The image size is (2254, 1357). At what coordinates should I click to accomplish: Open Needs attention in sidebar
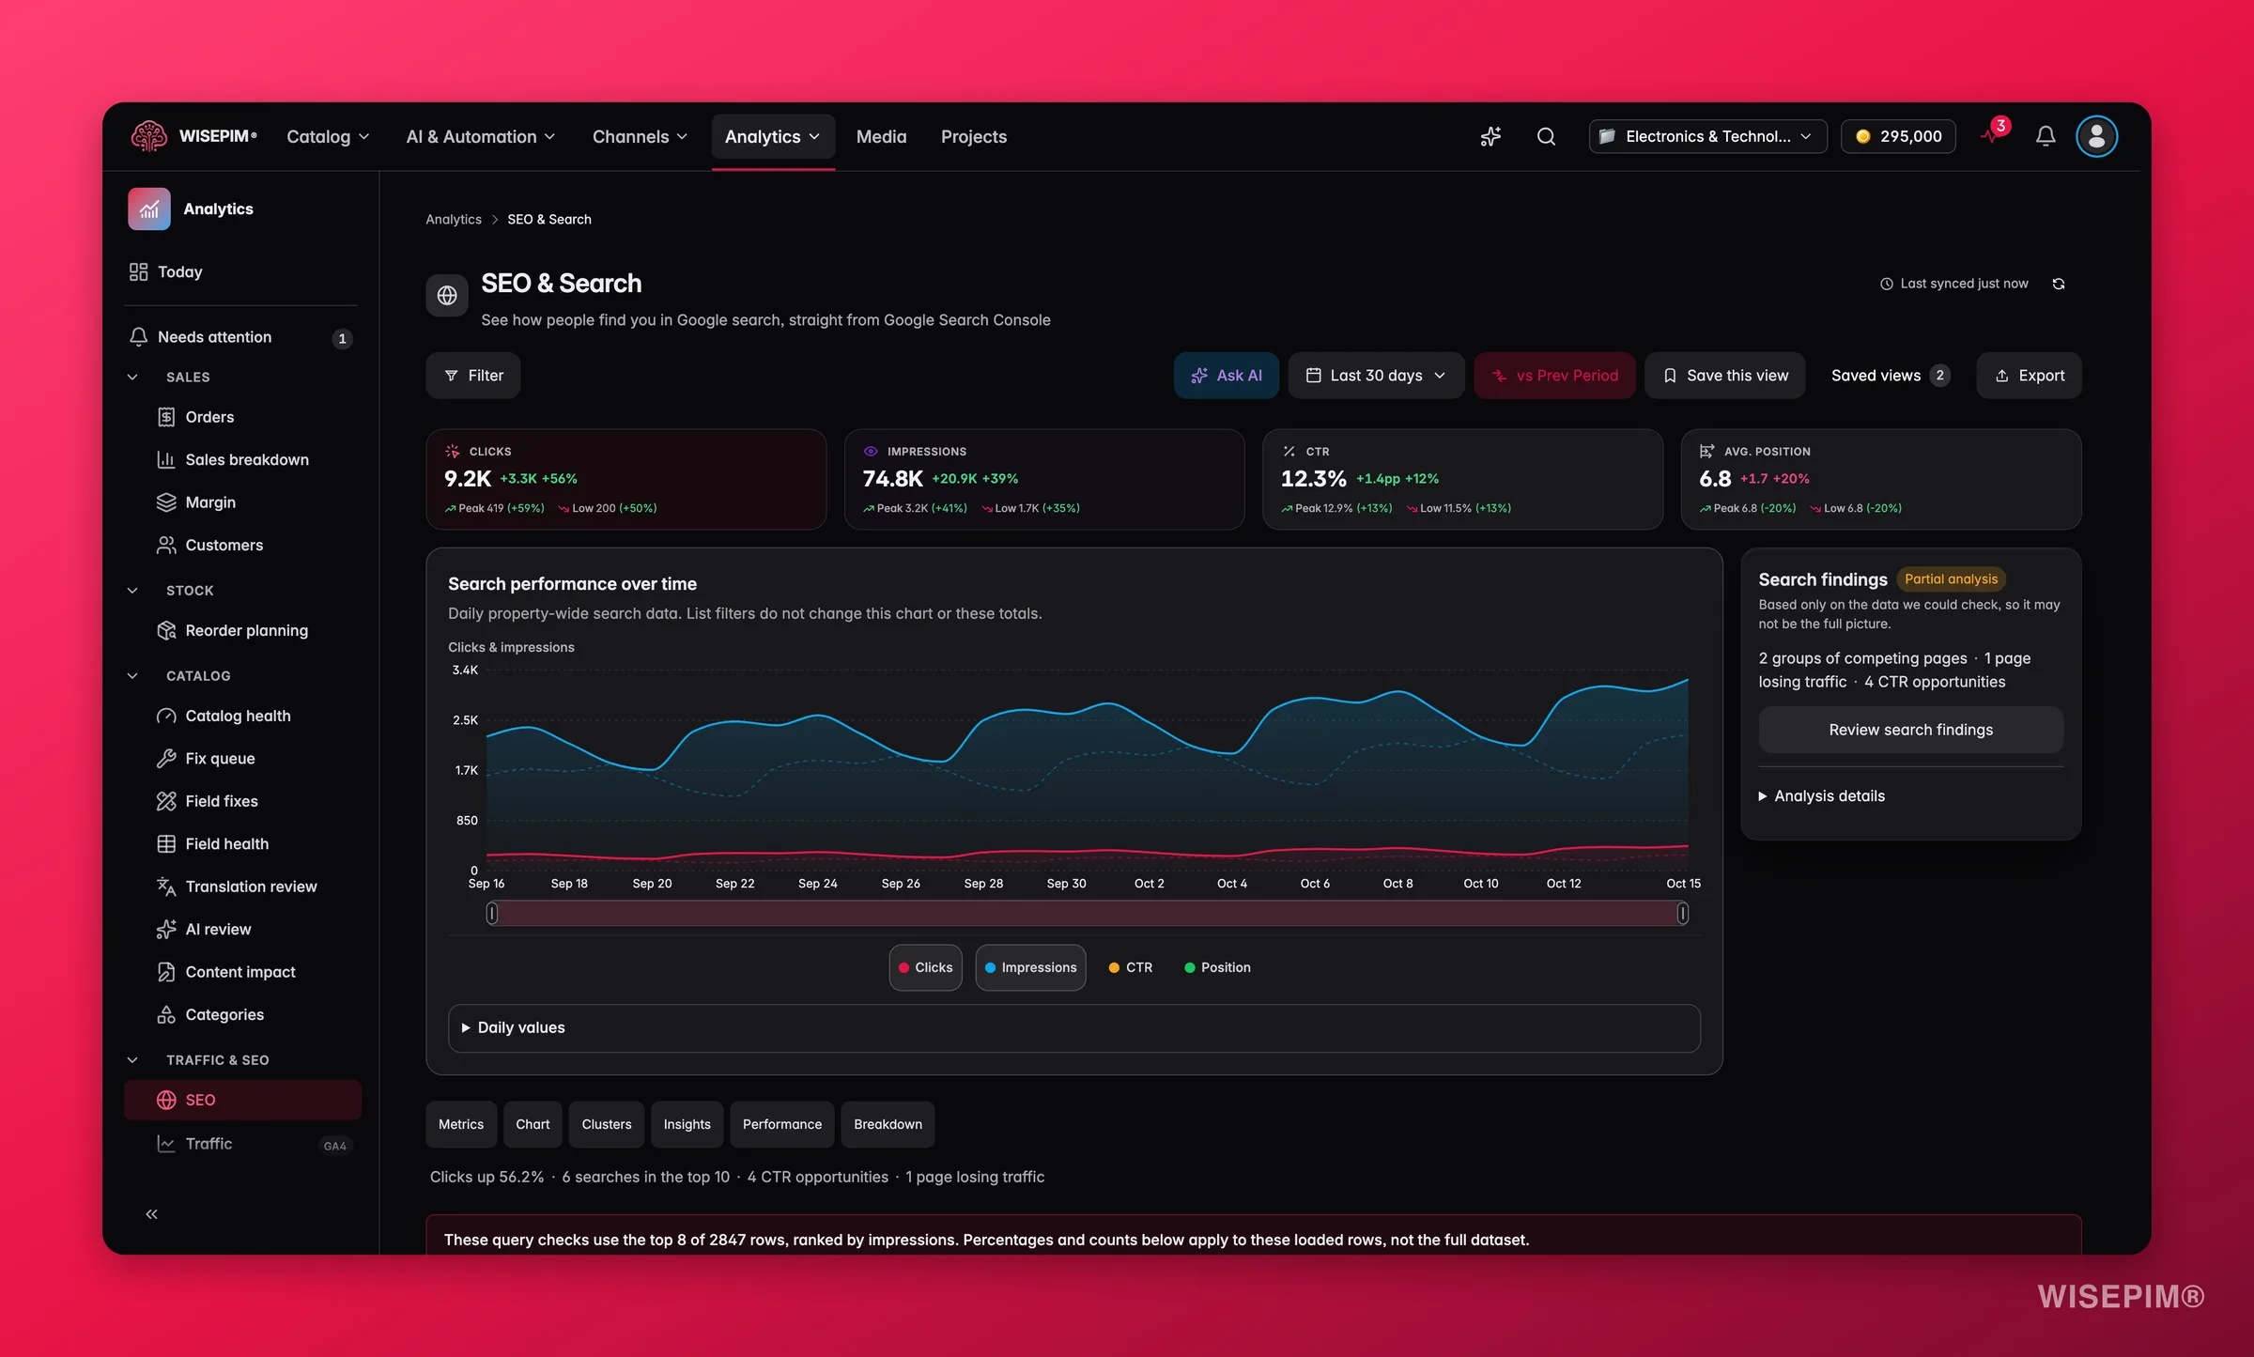coord(242,337)
